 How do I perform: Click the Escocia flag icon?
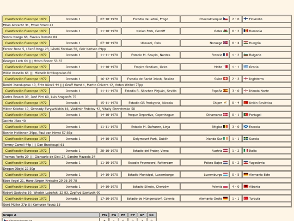tap(246, 127)
